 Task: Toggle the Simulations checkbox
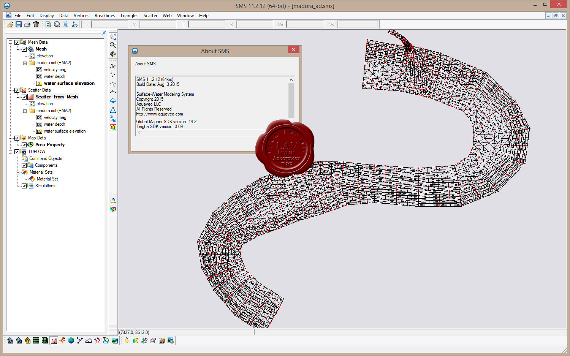(24, 186)
